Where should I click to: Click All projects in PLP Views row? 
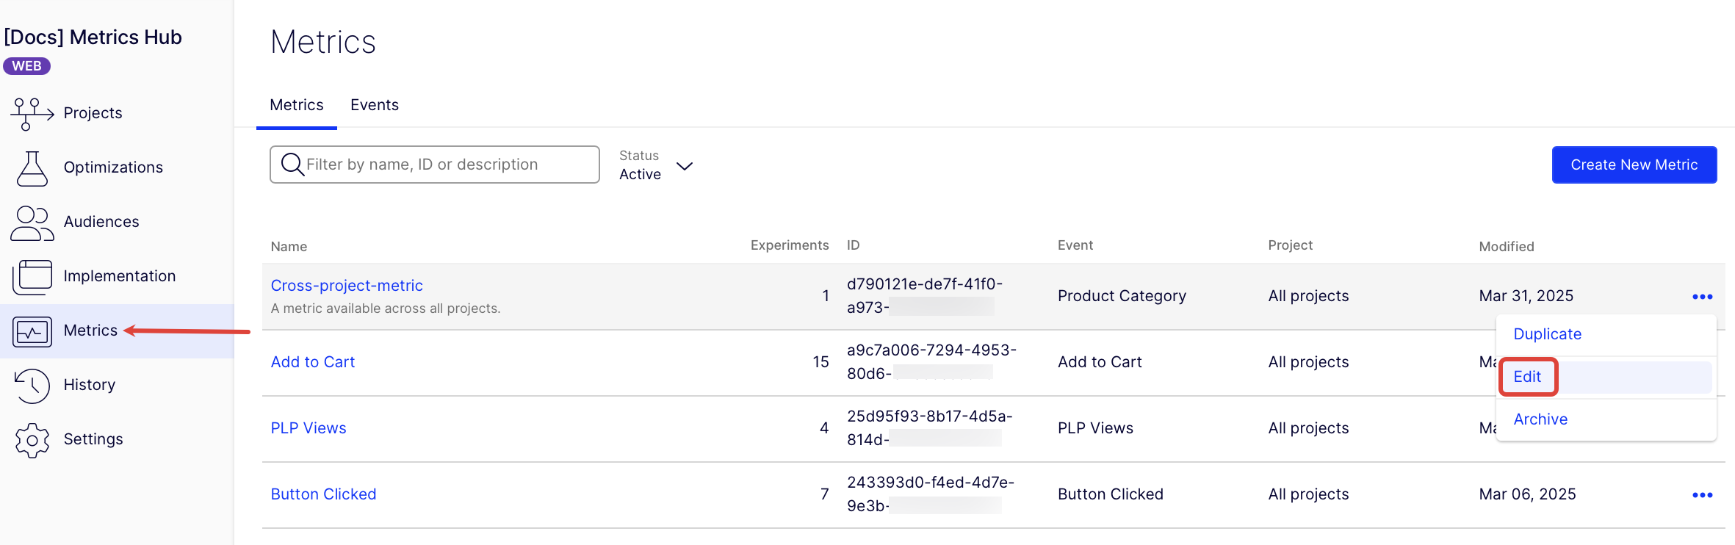click(x=1308, y=428)
